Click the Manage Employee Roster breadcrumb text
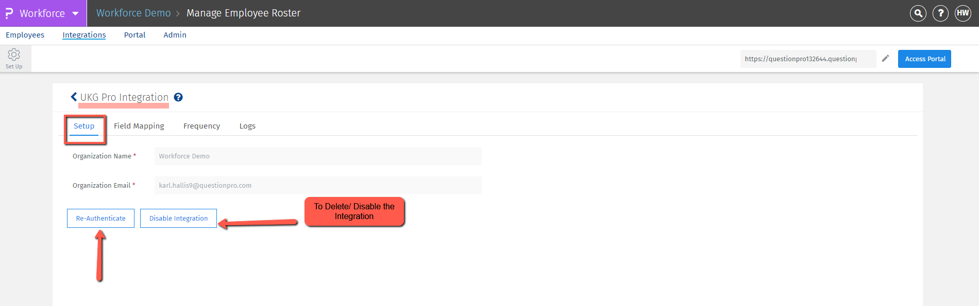The height and width of the screenshot is (306, 979). tap(243, 13)
